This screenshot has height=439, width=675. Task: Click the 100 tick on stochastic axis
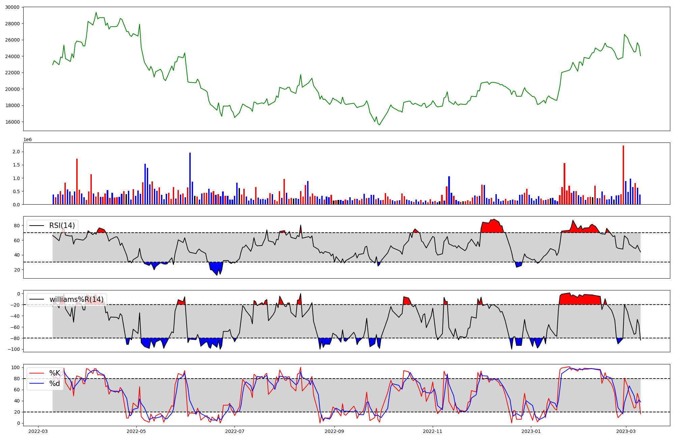tap(16, 367)
